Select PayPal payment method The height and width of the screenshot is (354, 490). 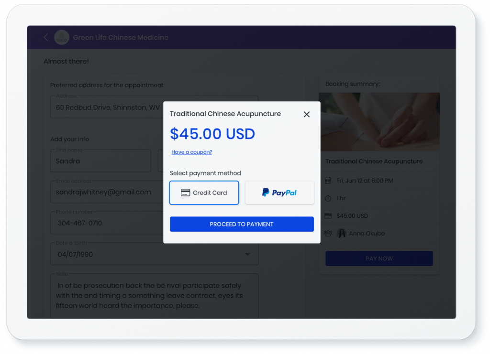coord(279,193)
